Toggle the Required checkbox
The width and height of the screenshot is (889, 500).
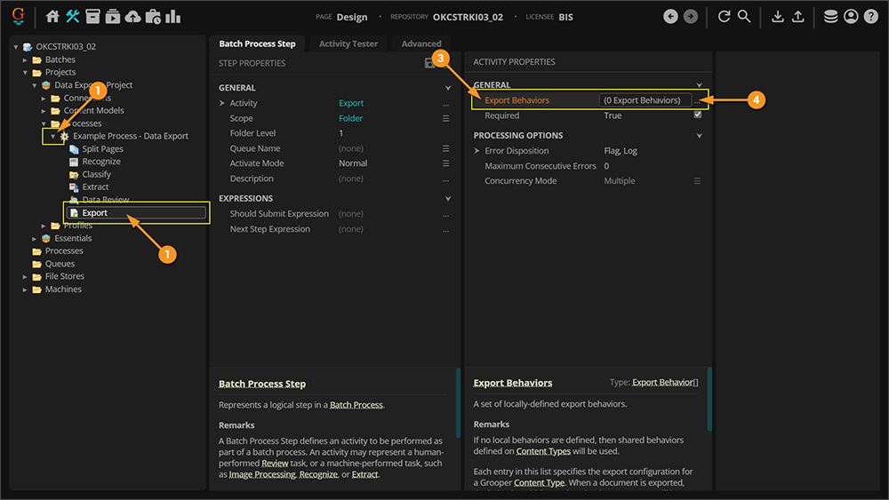tap(698, 115)
